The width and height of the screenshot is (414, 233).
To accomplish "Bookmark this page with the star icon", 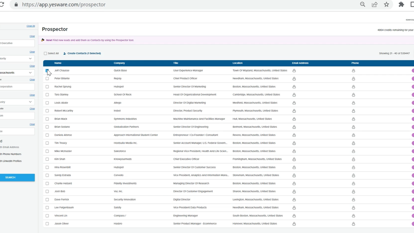I will [x=386, y=5].
